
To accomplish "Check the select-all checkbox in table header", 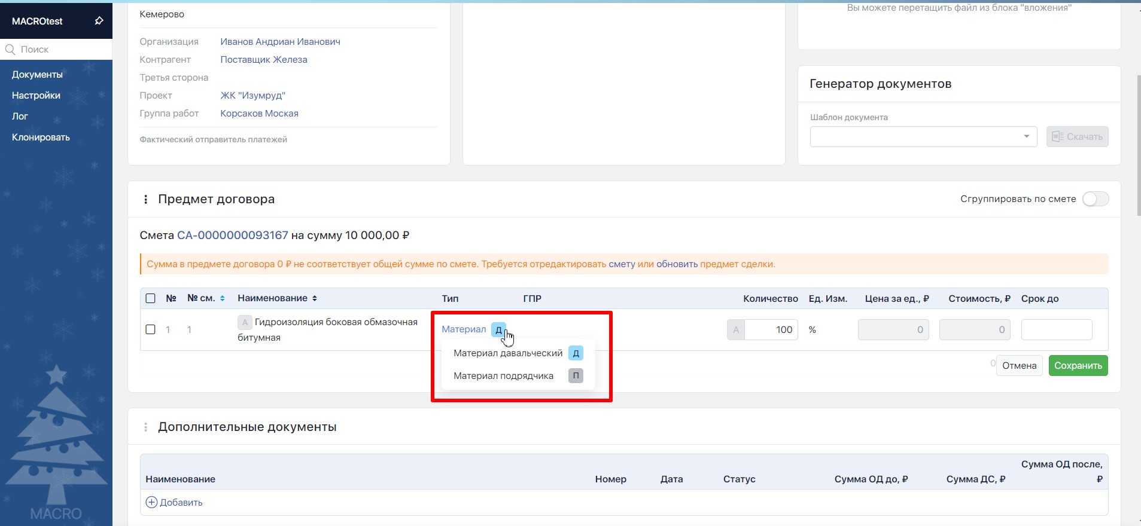I will (x=151, y=298).
